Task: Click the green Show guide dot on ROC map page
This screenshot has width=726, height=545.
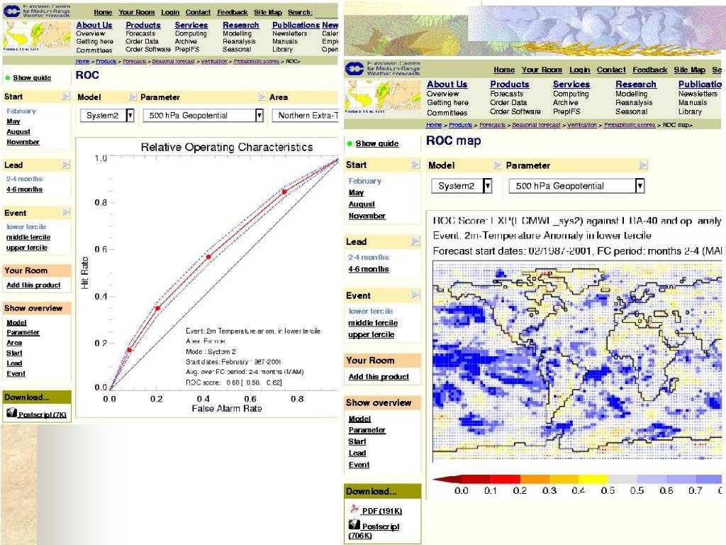Action: point(350,143)
